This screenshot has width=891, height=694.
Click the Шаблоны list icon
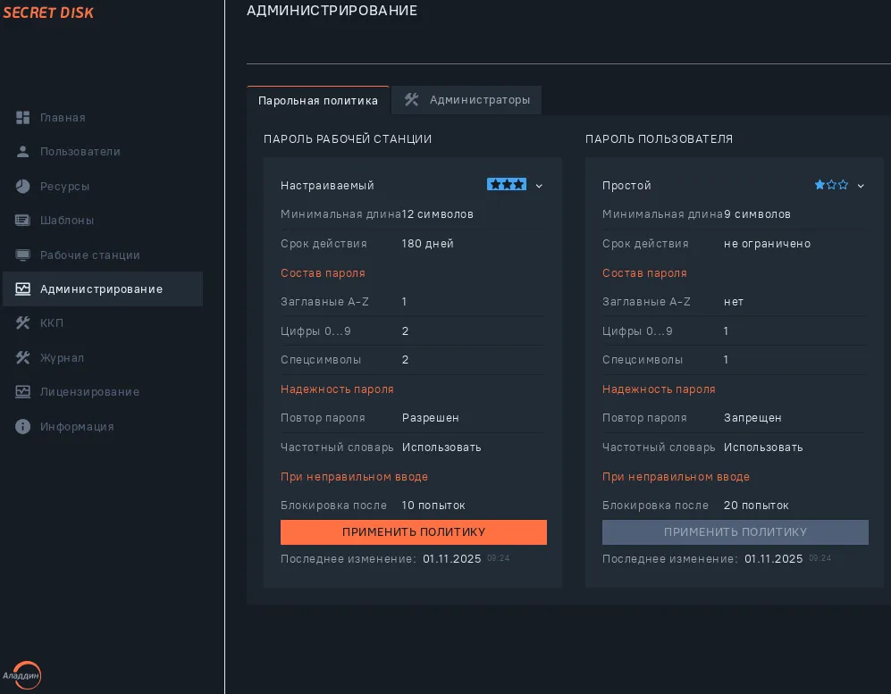pyautogui.click(x=22, y=221)
